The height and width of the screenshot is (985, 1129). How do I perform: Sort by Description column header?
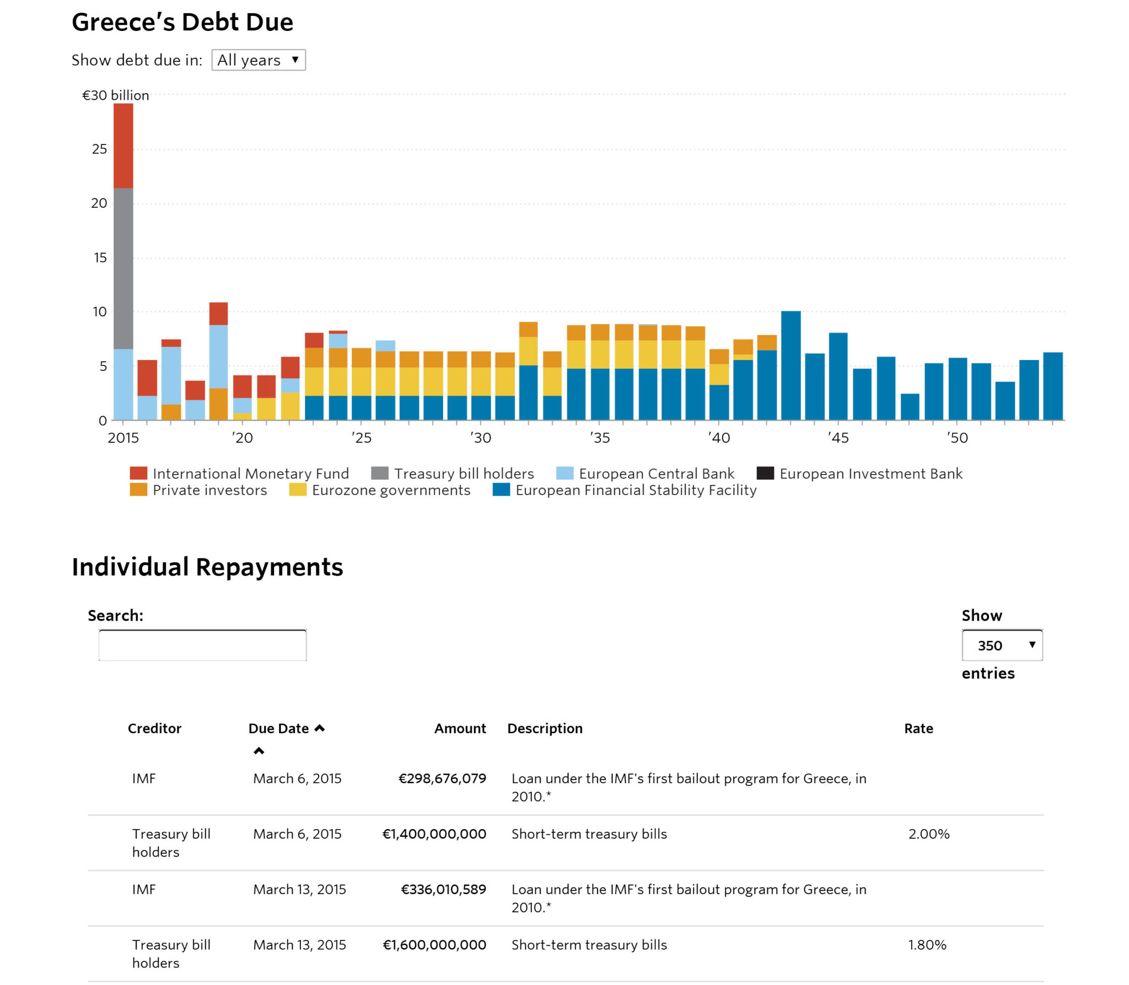(545, 728)
